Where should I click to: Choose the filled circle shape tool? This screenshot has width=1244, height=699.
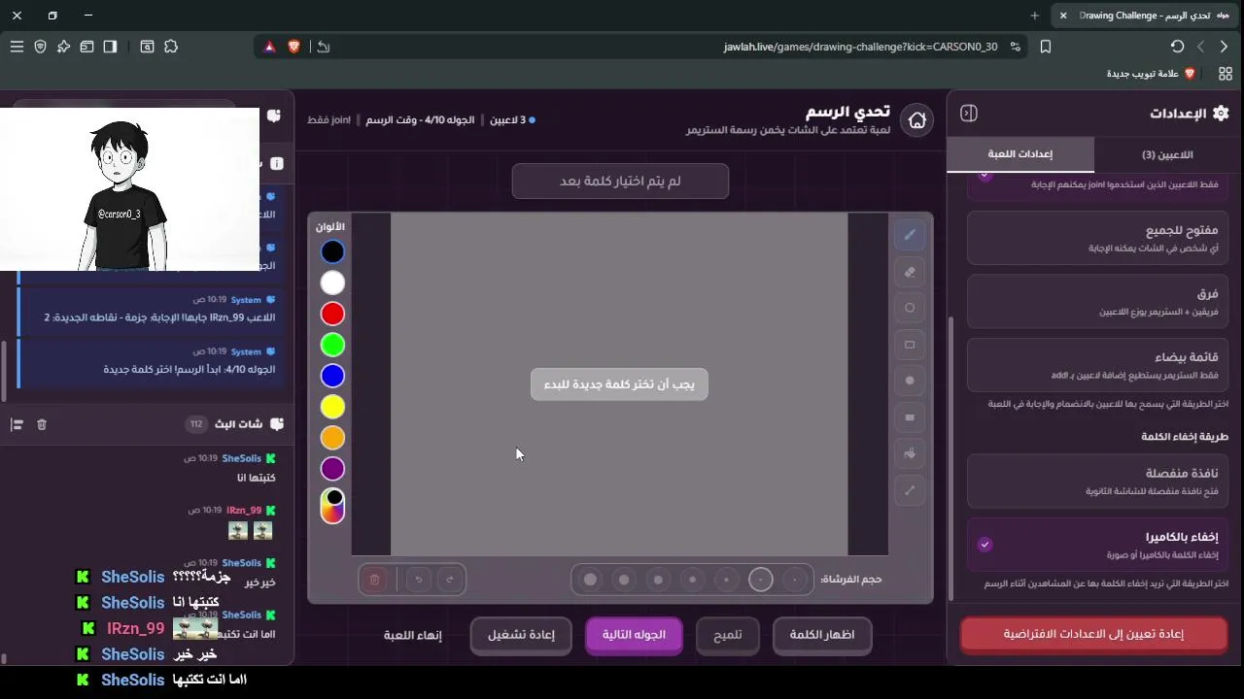[910, 381]
